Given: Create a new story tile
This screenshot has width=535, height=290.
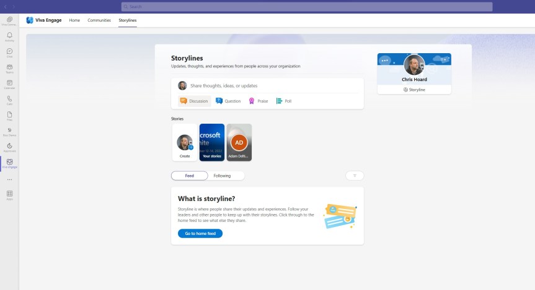Looking at the screenshot, I should 185,142.
